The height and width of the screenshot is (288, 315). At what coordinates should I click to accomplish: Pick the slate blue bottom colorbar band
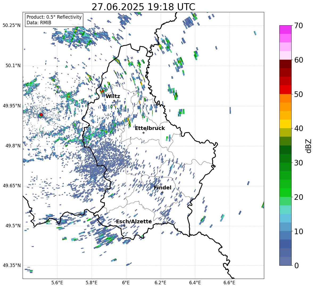tap(285, 261)
